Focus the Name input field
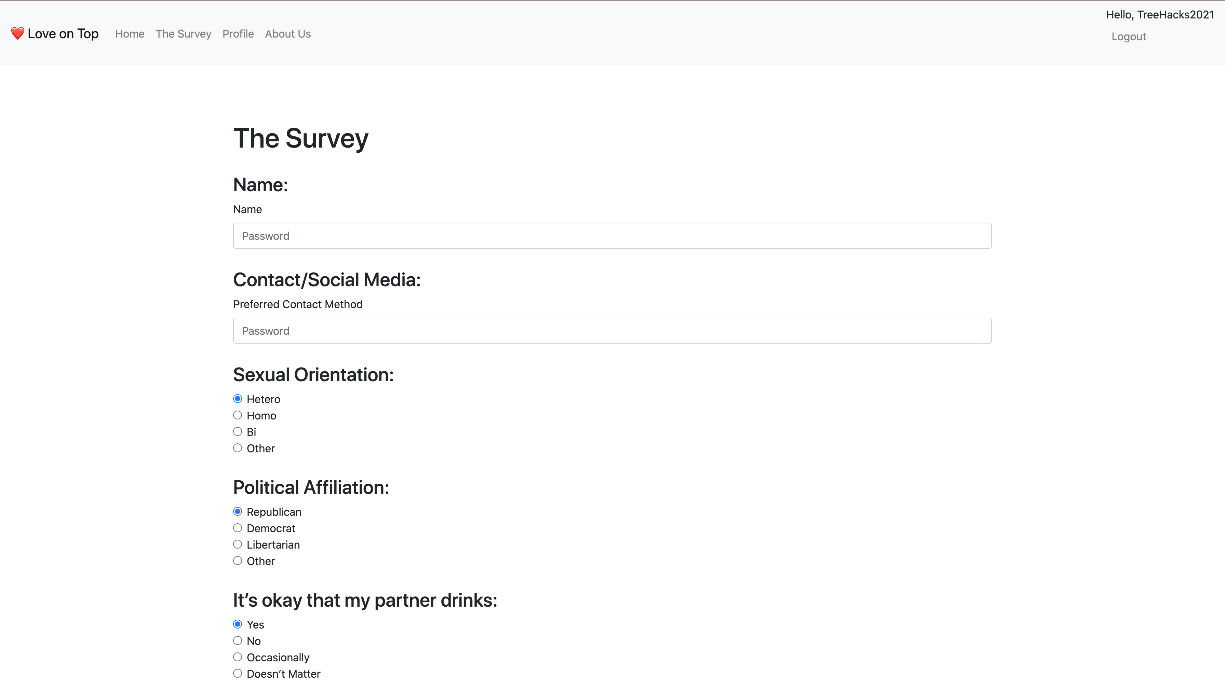Viewport: 1225px width, 690px height. coord(612,236)
